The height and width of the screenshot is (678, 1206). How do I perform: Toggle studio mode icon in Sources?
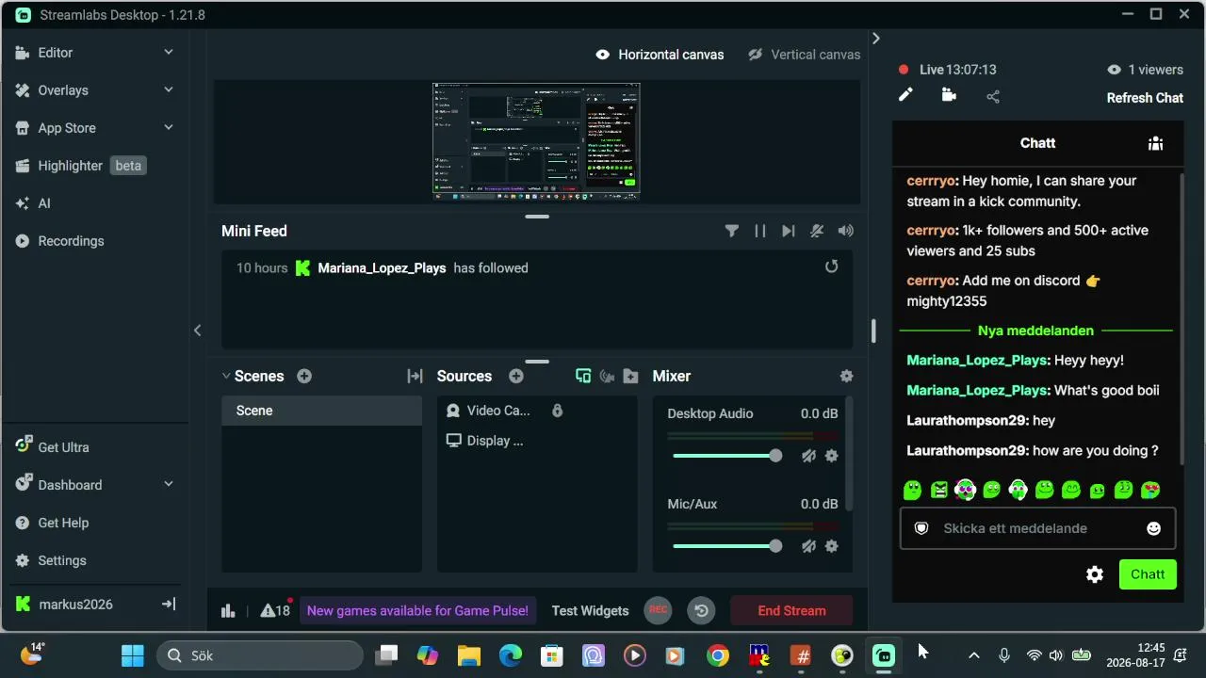[607, 376]
